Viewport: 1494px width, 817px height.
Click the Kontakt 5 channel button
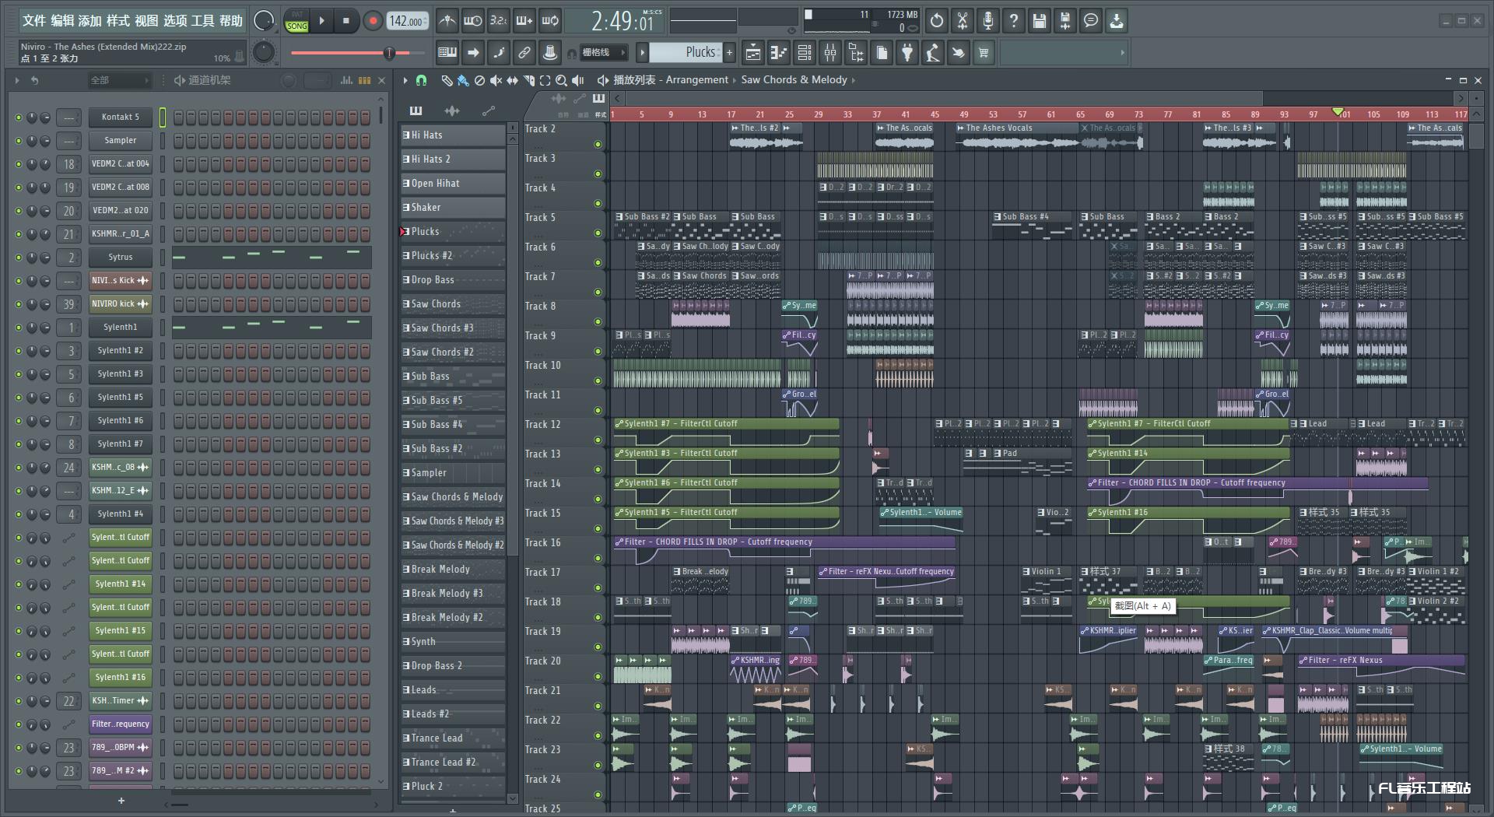(x=121, y=117)
